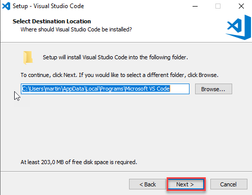Select the installation path input field
252x195 pixels.
(105, 89)
